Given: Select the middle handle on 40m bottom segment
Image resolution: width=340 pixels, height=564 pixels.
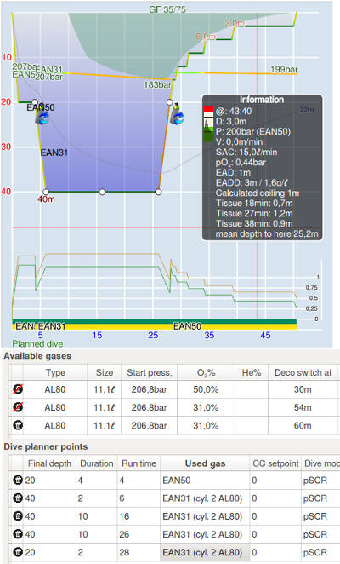Looking at the screenshot, I should 102,192.
